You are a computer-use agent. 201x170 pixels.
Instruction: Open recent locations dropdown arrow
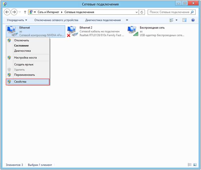(x=20, y=12)
